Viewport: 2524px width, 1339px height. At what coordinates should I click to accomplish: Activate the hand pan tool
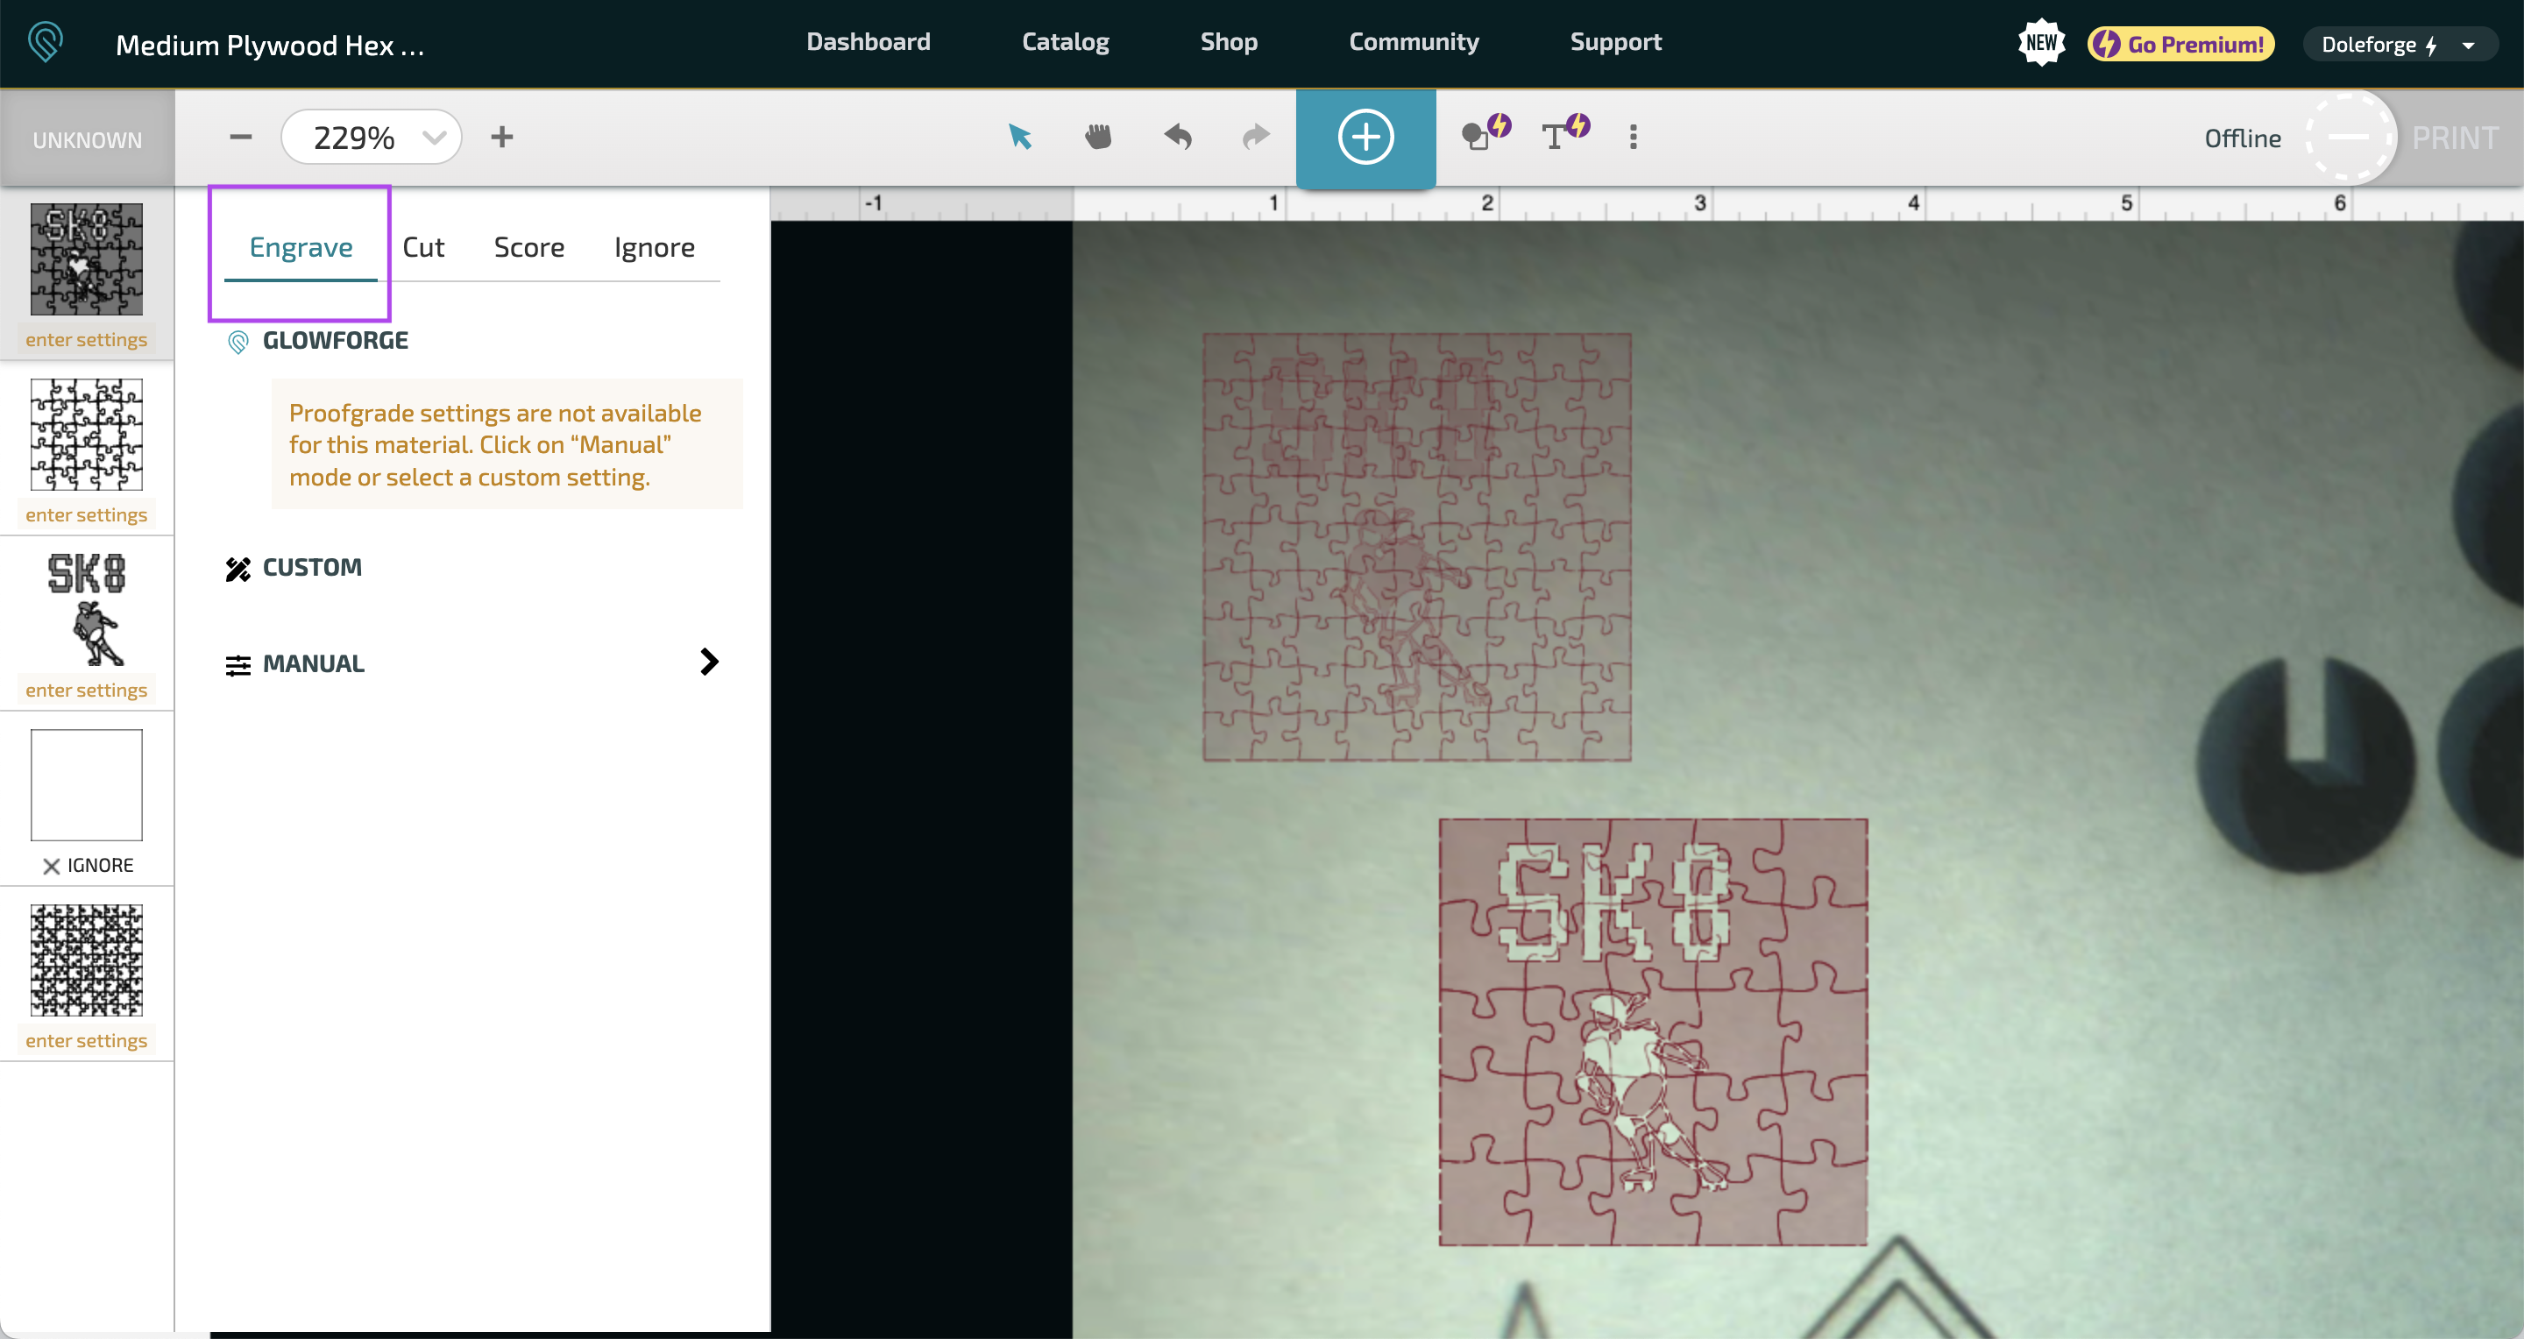(1097, 137)
